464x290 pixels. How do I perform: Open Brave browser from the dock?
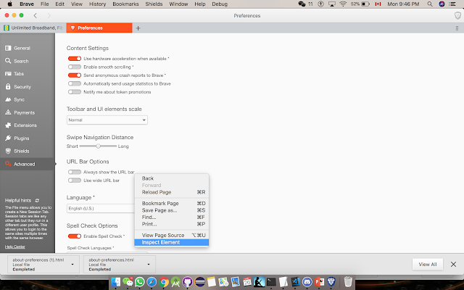[331, 281]
